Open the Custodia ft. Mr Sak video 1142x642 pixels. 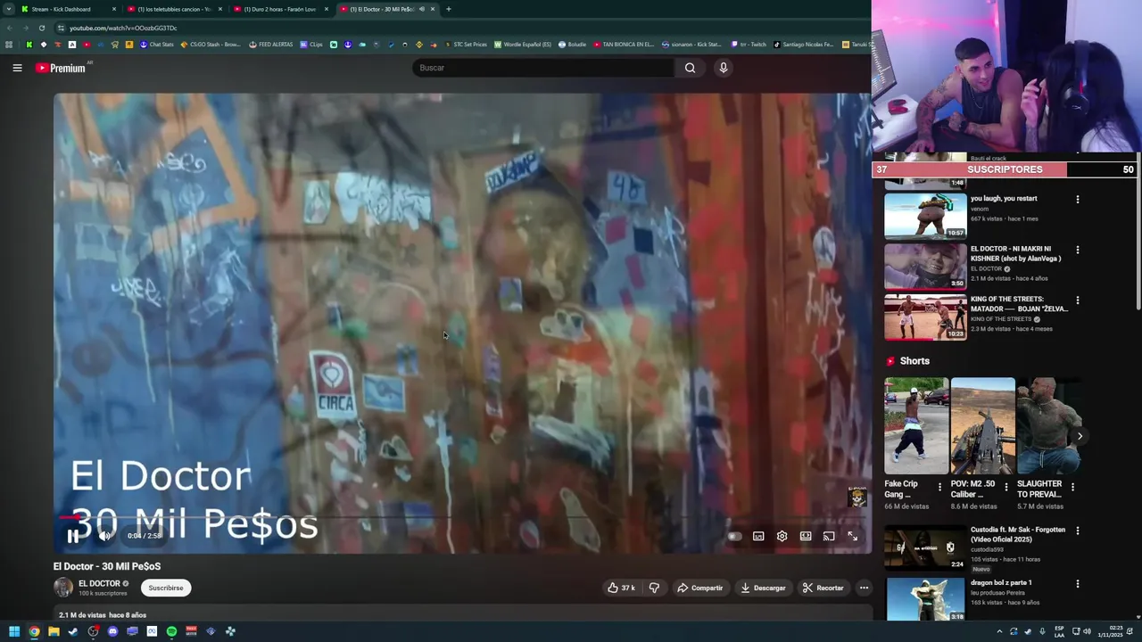click(925, 547)
